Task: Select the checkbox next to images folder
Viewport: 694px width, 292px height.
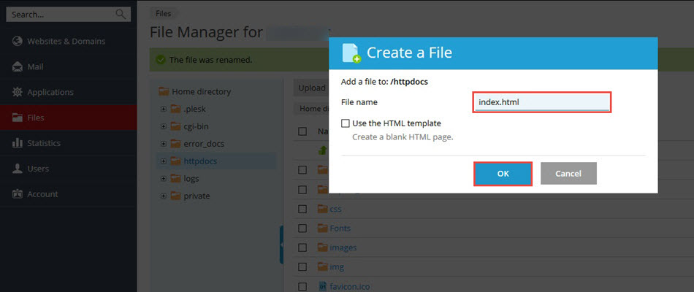Action: click(302, 247)
